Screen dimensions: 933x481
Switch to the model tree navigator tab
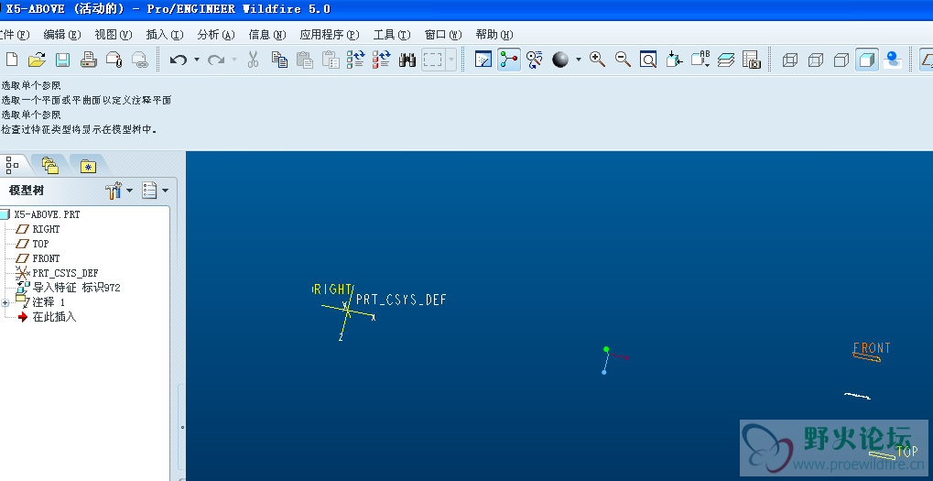[x=12, y=164]
